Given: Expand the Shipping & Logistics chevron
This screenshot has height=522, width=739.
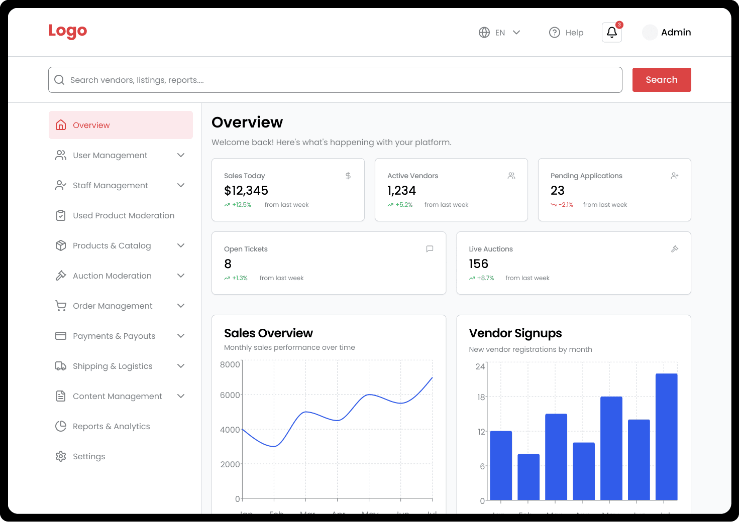Looking at the screenshot, I should point(181,366).
